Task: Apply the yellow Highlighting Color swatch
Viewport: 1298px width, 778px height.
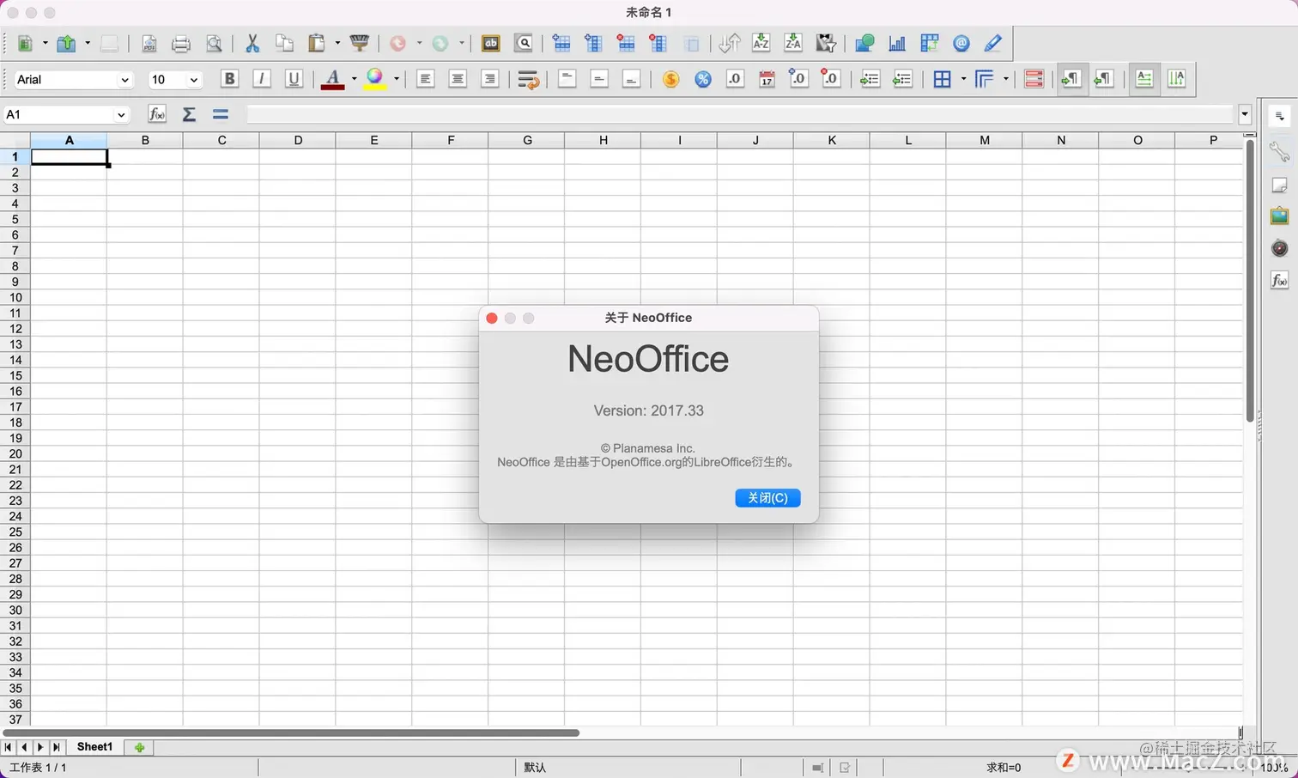Action: coord(375,79)
